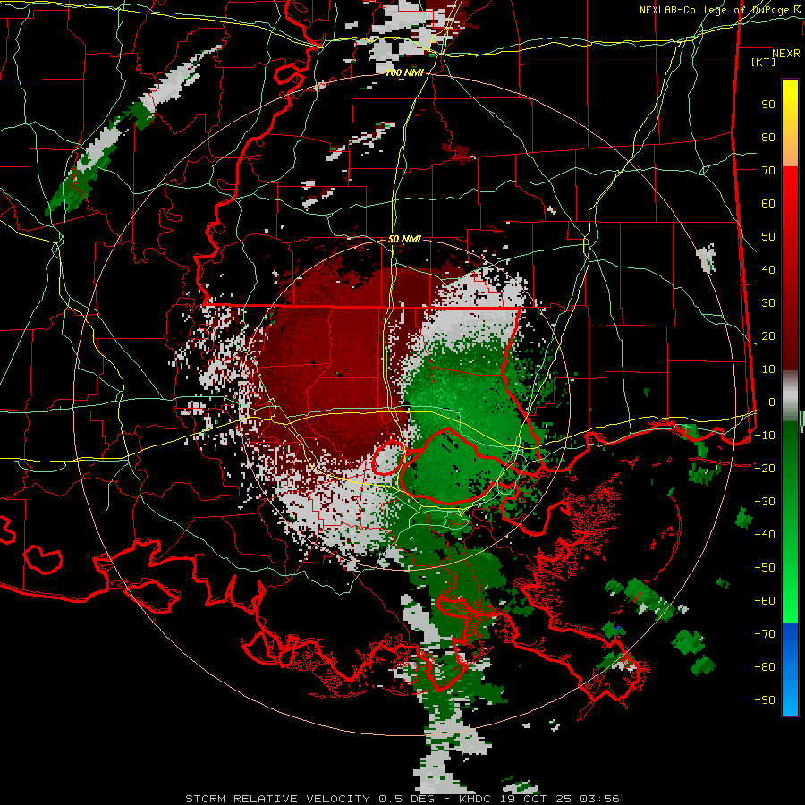
Task: Click the -80 value on the velocity scale
Action: coord(765,667)
